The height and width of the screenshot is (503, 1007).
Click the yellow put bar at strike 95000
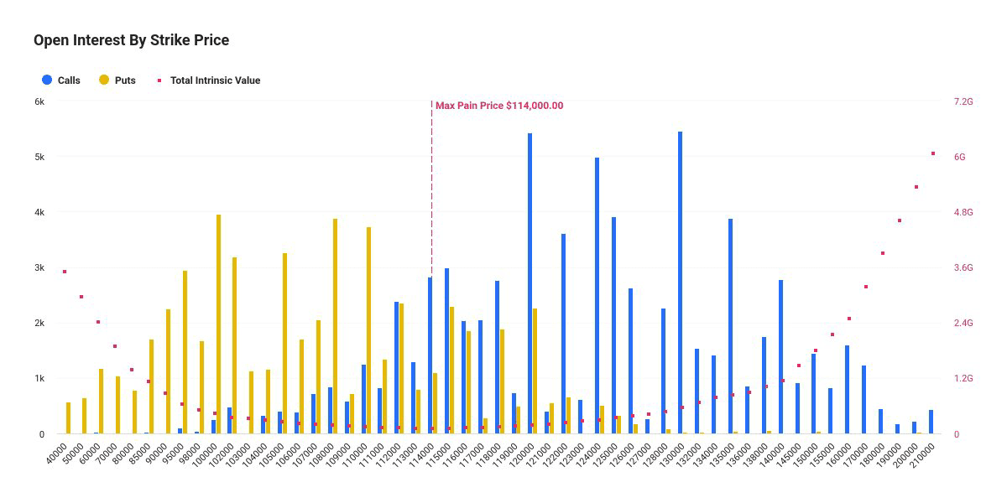pos(185,352)
